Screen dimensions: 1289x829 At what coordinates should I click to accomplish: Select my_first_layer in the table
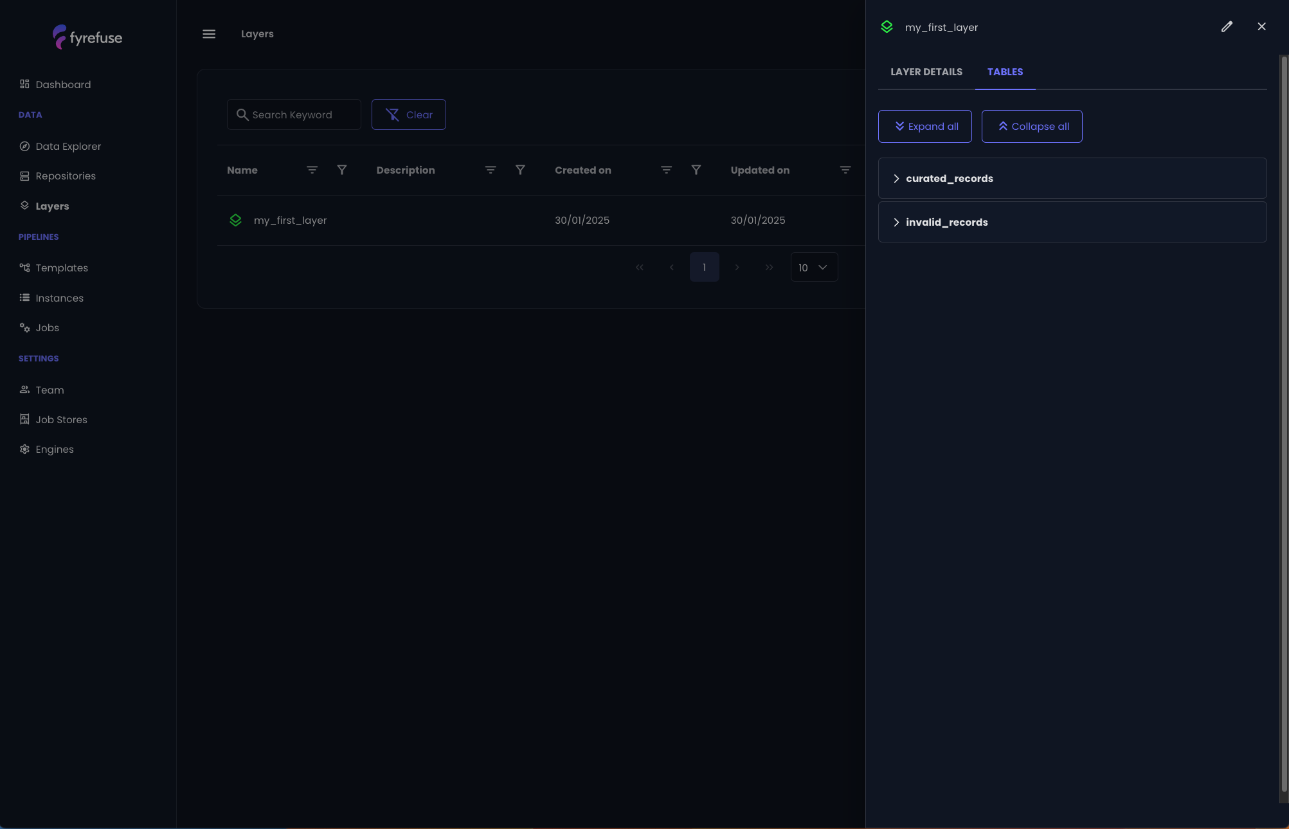point(291,220)
